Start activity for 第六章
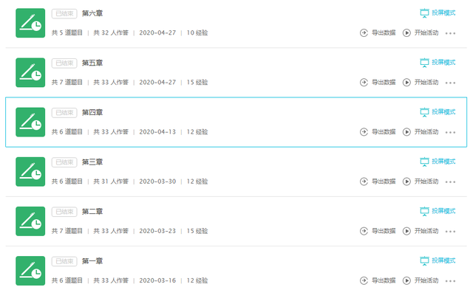 point(421,32)
